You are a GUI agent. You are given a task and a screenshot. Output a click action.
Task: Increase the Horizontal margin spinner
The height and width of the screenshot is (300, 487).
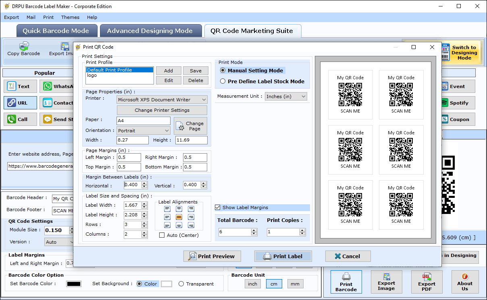click(x=145, y=183)
